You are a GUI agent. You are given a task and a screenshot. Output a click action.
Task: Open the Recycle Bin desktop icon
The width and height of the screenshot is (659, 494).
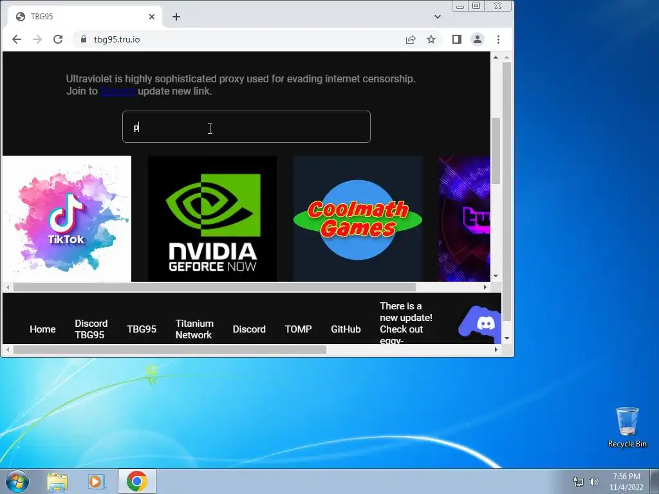pyautogui.click(x=627, y=428)
